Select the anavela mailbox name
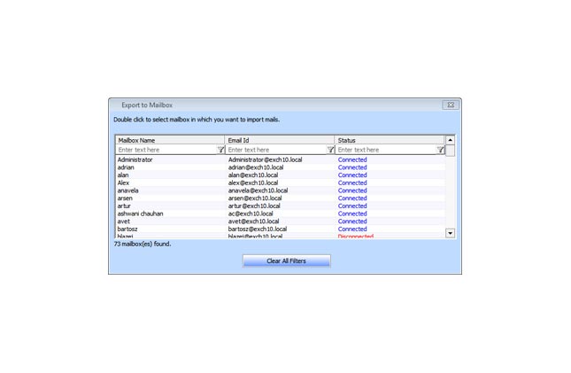Viewport: 571px width, 373px height. pos(127,190)
